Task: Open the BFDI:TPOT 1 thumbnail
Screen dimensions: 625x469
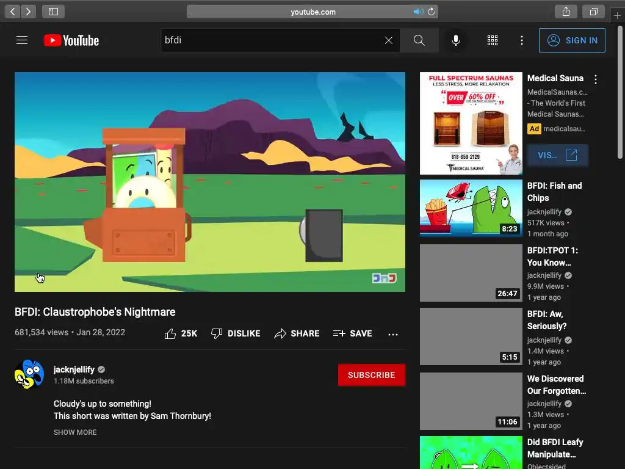Action: click(x=471, y=273)
